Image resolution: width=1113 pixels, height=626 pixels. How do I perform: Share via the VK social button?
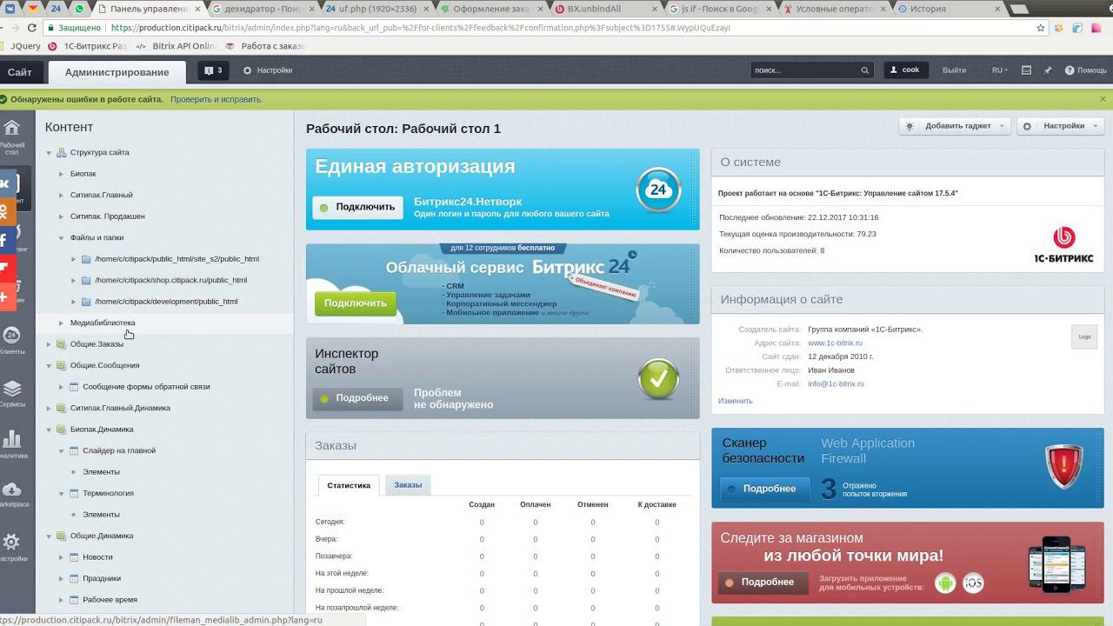click(7, 183)
